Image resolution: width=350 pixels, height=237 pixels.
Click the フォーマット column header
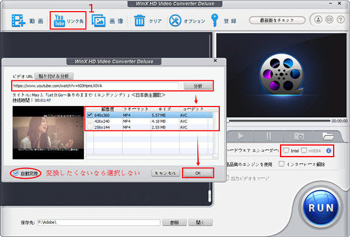(x=136, y=109)
